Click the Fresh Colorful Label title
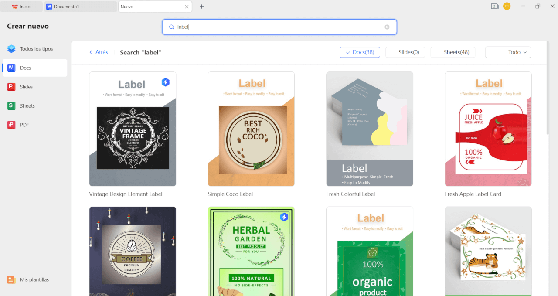The width and height of the screenshot is (558, 296). coord(350,194)
